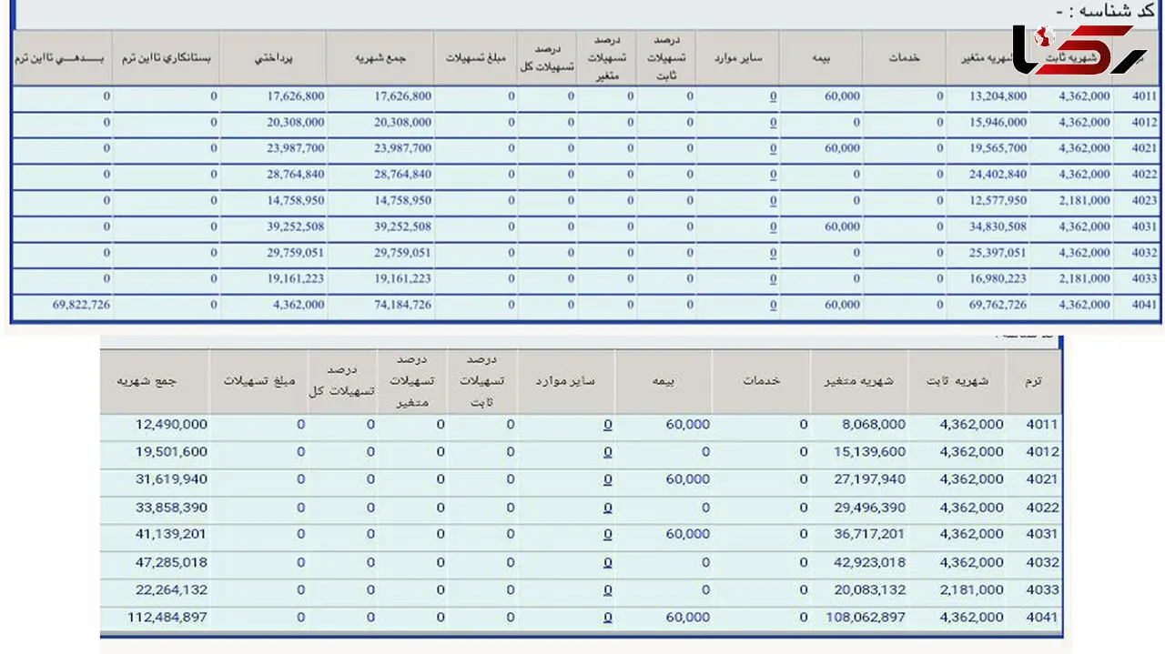Select the total tuition value 112,484,897

(167, 618)
